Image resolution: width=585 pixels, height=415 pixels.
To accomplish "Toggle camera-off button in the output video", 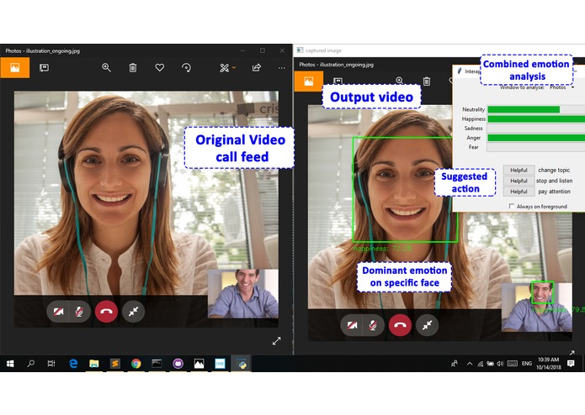I will pyautogui.click(x=352, y=325).
